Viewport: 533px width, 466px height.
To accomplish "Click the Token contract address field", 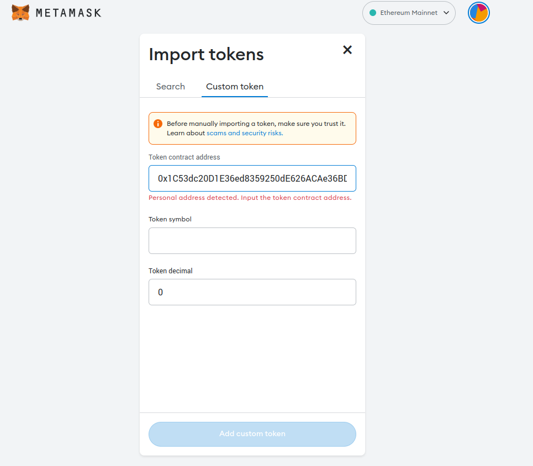I will tap(252, 178).
